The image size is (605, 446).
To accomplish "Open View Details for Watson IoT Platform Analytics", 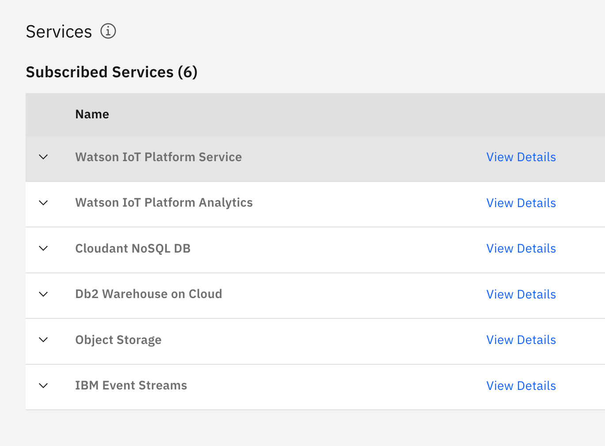I will pyautogui.click(x=521, y=203).
